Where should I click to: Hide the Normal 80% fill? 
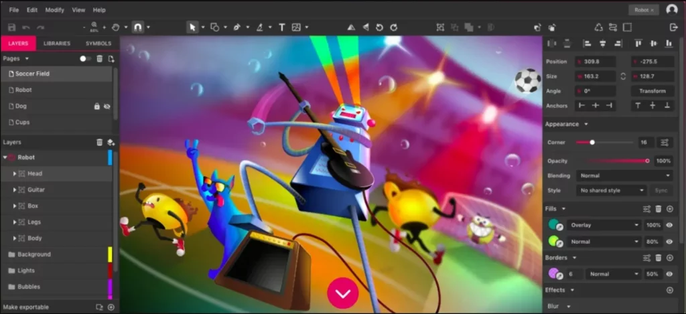point(669,242)
